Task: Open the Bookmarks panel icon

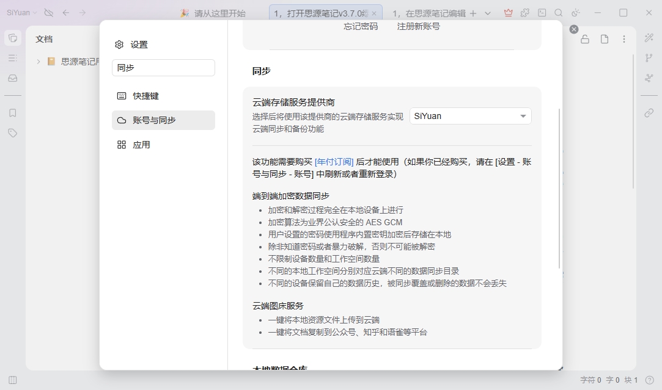Action: (x=13, y=113)
